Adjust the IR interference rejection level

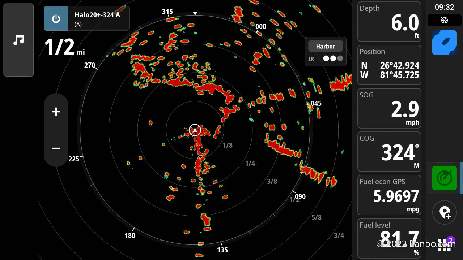[326, 58]
